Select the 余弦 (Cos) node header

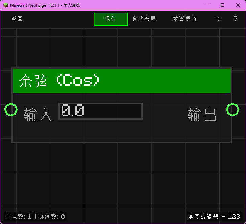[x=121, y=81]
